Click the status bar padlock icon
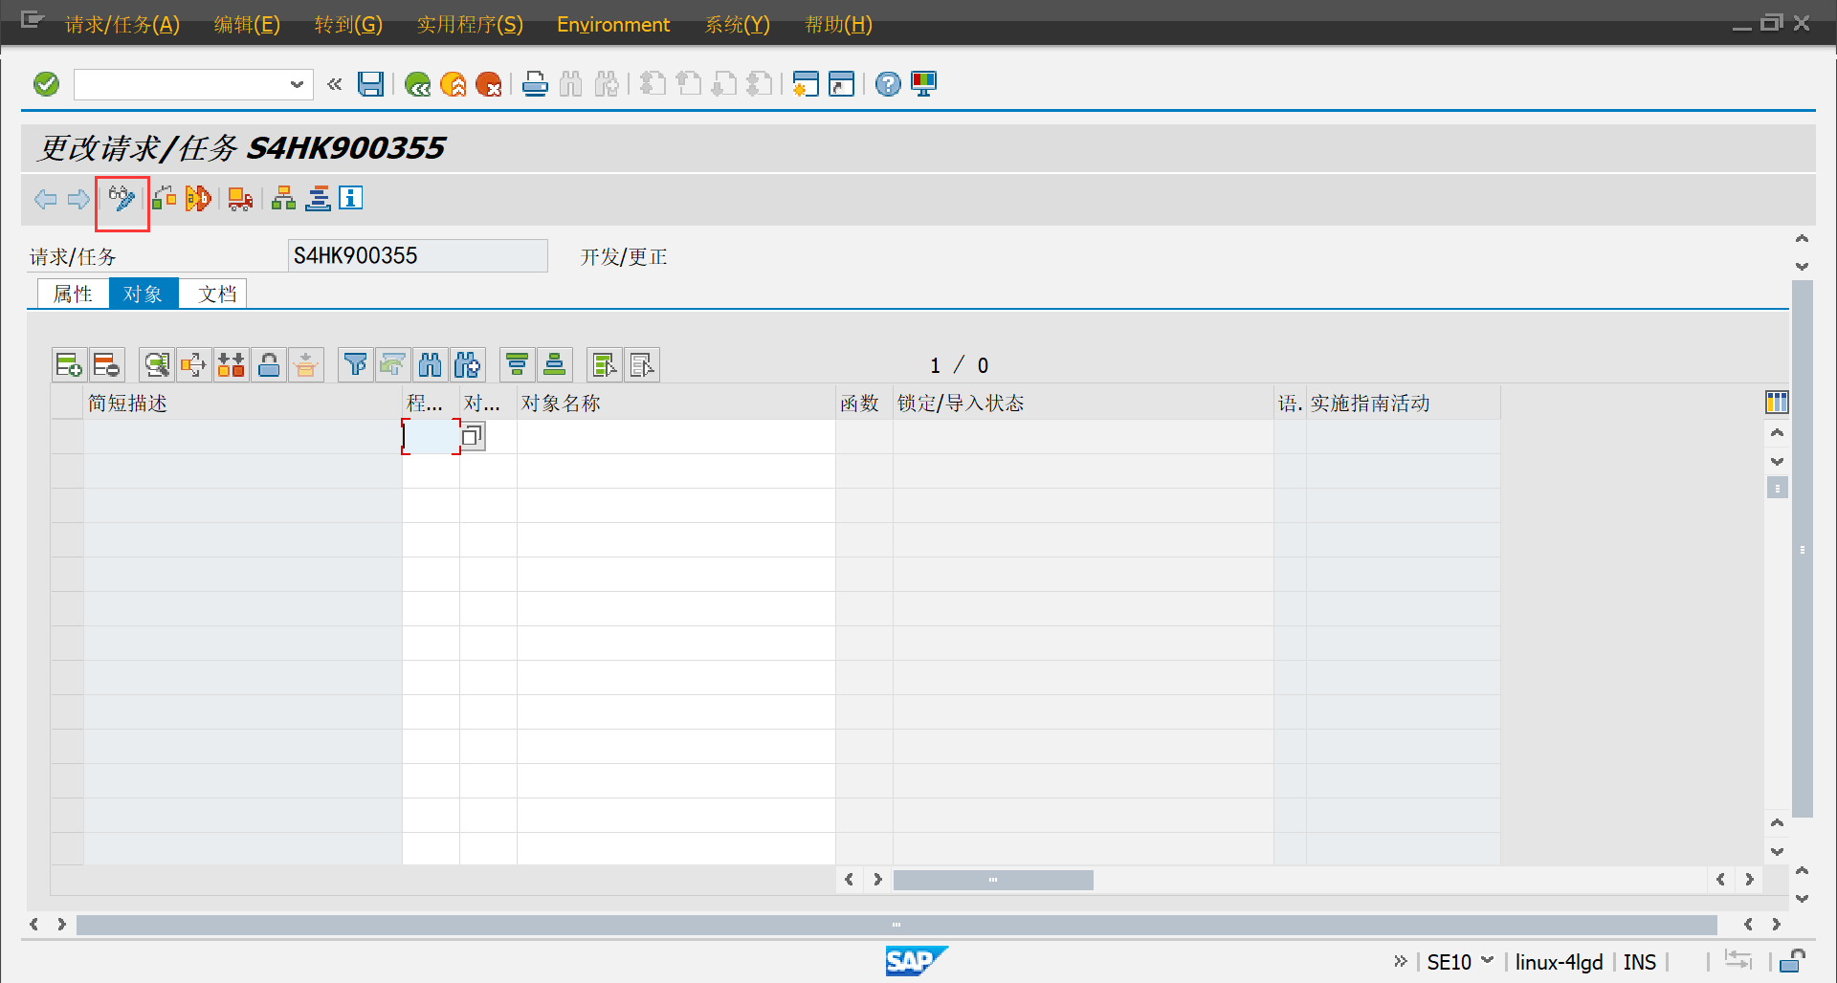 [x=1793, y=960]
